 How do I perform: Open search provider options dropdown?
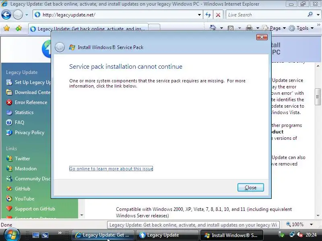[x=318, y=15]
